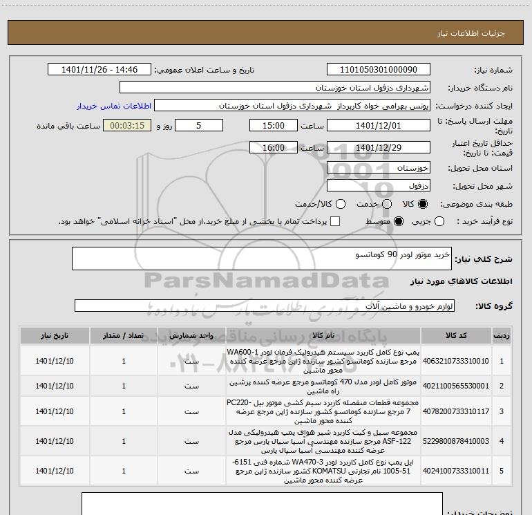Click the quantity cell in row 3

(x=124, y=411)
